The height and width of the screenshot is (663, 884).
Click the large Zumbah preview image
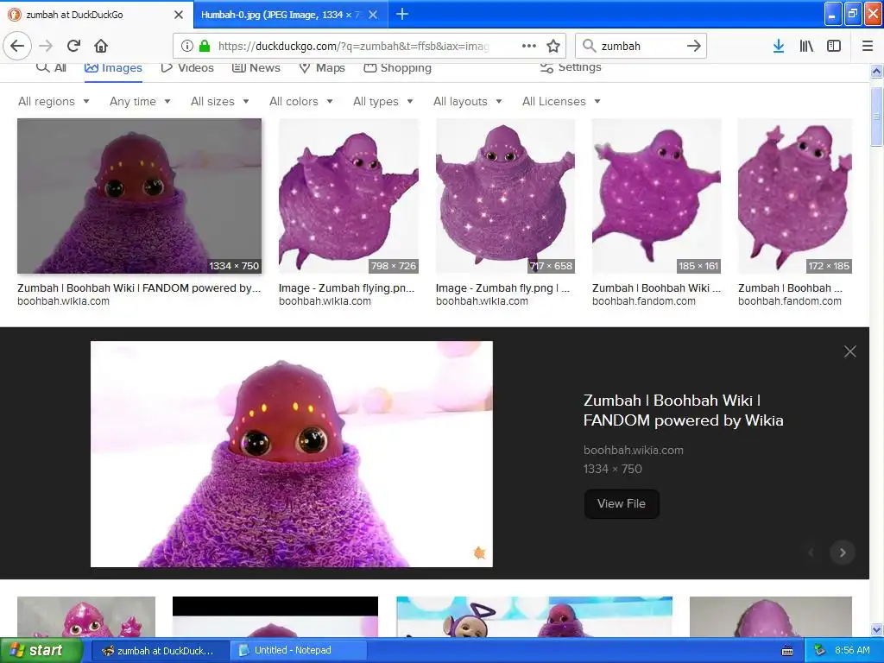pyautogui.click(x=292, y=454)
